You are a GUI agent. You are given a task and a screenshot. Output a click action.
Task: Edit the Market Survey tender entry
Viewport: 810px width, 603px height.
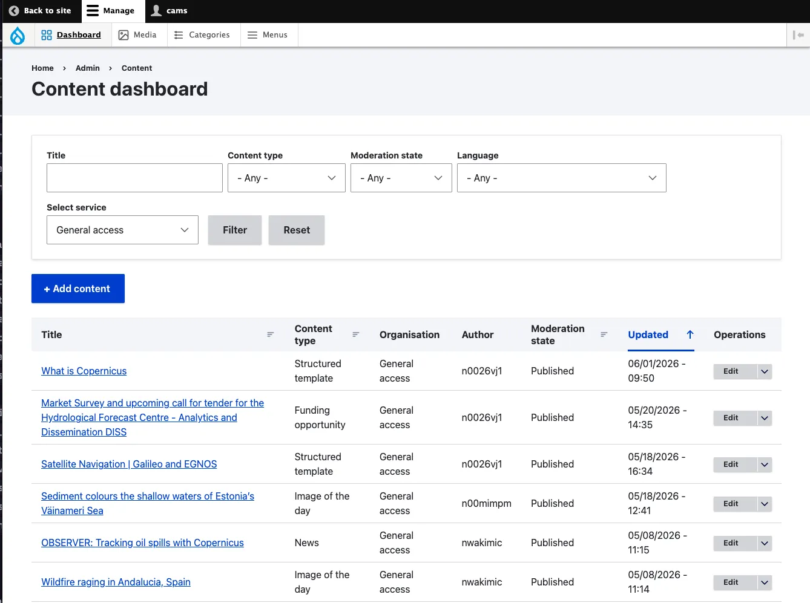(736, 418)
